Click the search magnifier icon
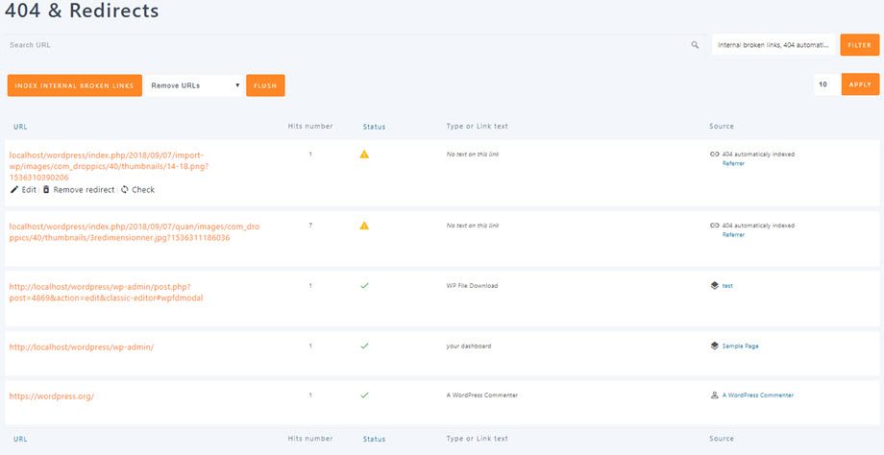884x455 pixels. coord(695,45)
